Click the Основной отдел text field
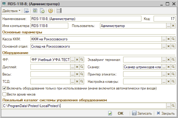 coord(96,46)
